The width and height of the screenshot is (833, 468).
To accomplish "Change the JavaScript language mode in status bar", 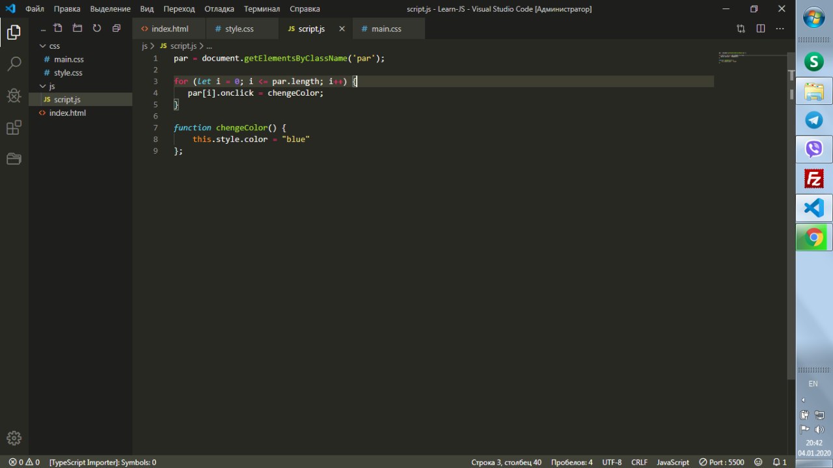I will pos(672,462).
